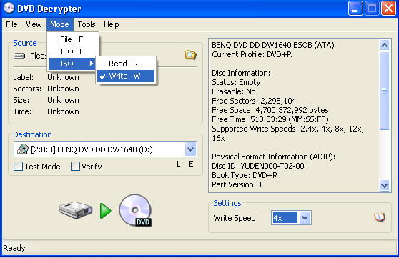Click the green Write start arrow
Image resolution: width=399 pixels, height=258 pixels.
coord(105,211)
